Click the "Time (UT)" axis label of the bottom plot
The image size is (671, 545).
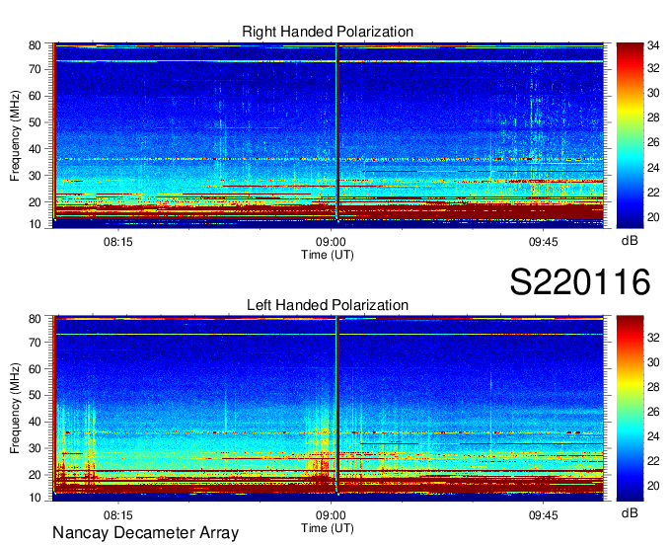[x=328, y=528]
